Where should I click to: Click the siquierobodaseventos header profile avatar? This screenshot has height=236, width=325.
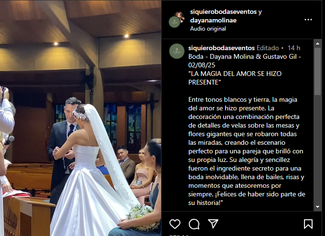click(x=174, y=22)
